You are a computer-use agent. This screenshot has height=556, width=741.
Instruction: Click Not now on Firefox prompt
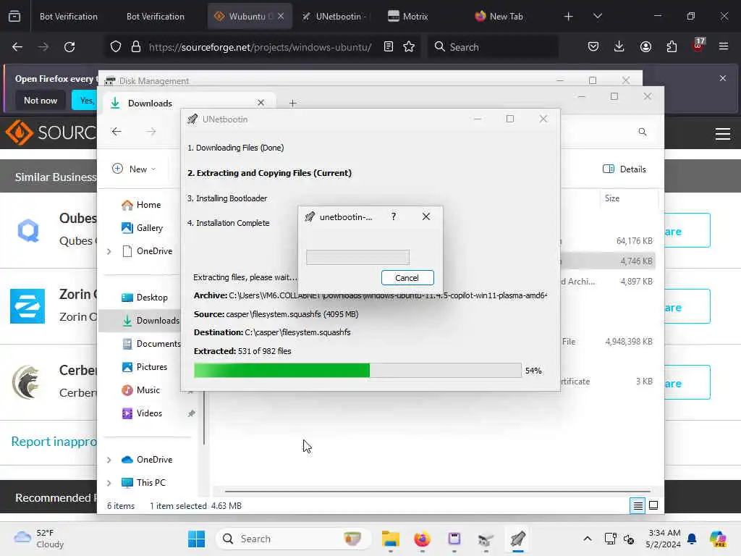[41, 100]
